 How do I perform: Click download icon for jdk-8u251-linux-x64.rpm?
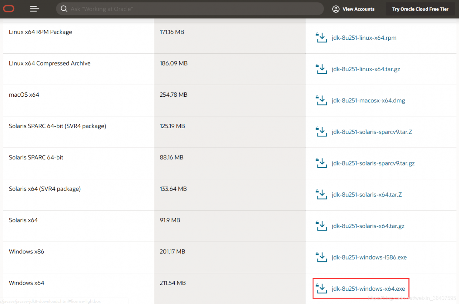tap(321, 38)
